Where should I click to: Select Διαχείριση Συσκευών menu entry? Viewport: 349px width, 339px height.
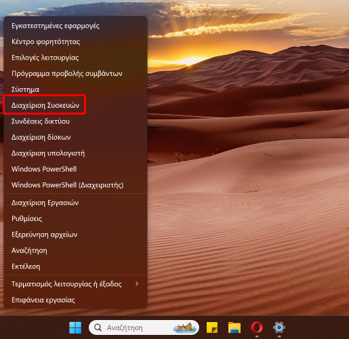click(x=45, y=105)
